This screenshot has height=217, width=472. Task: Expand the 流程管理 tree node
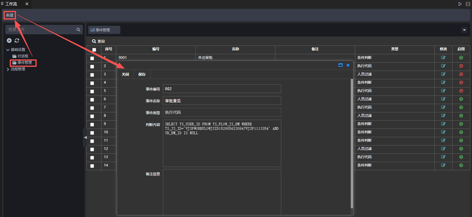click(x=8, y=69)
